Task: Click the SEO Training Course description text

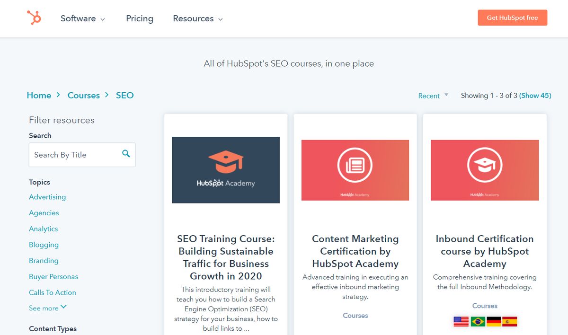Action: coord(226,309)
